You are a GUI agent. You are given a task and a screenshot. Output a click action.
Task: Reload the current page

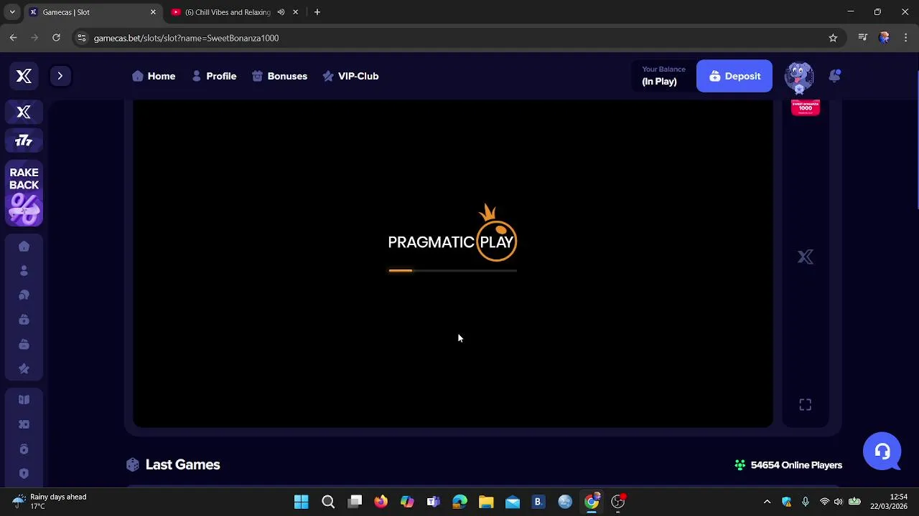(56, 38)
